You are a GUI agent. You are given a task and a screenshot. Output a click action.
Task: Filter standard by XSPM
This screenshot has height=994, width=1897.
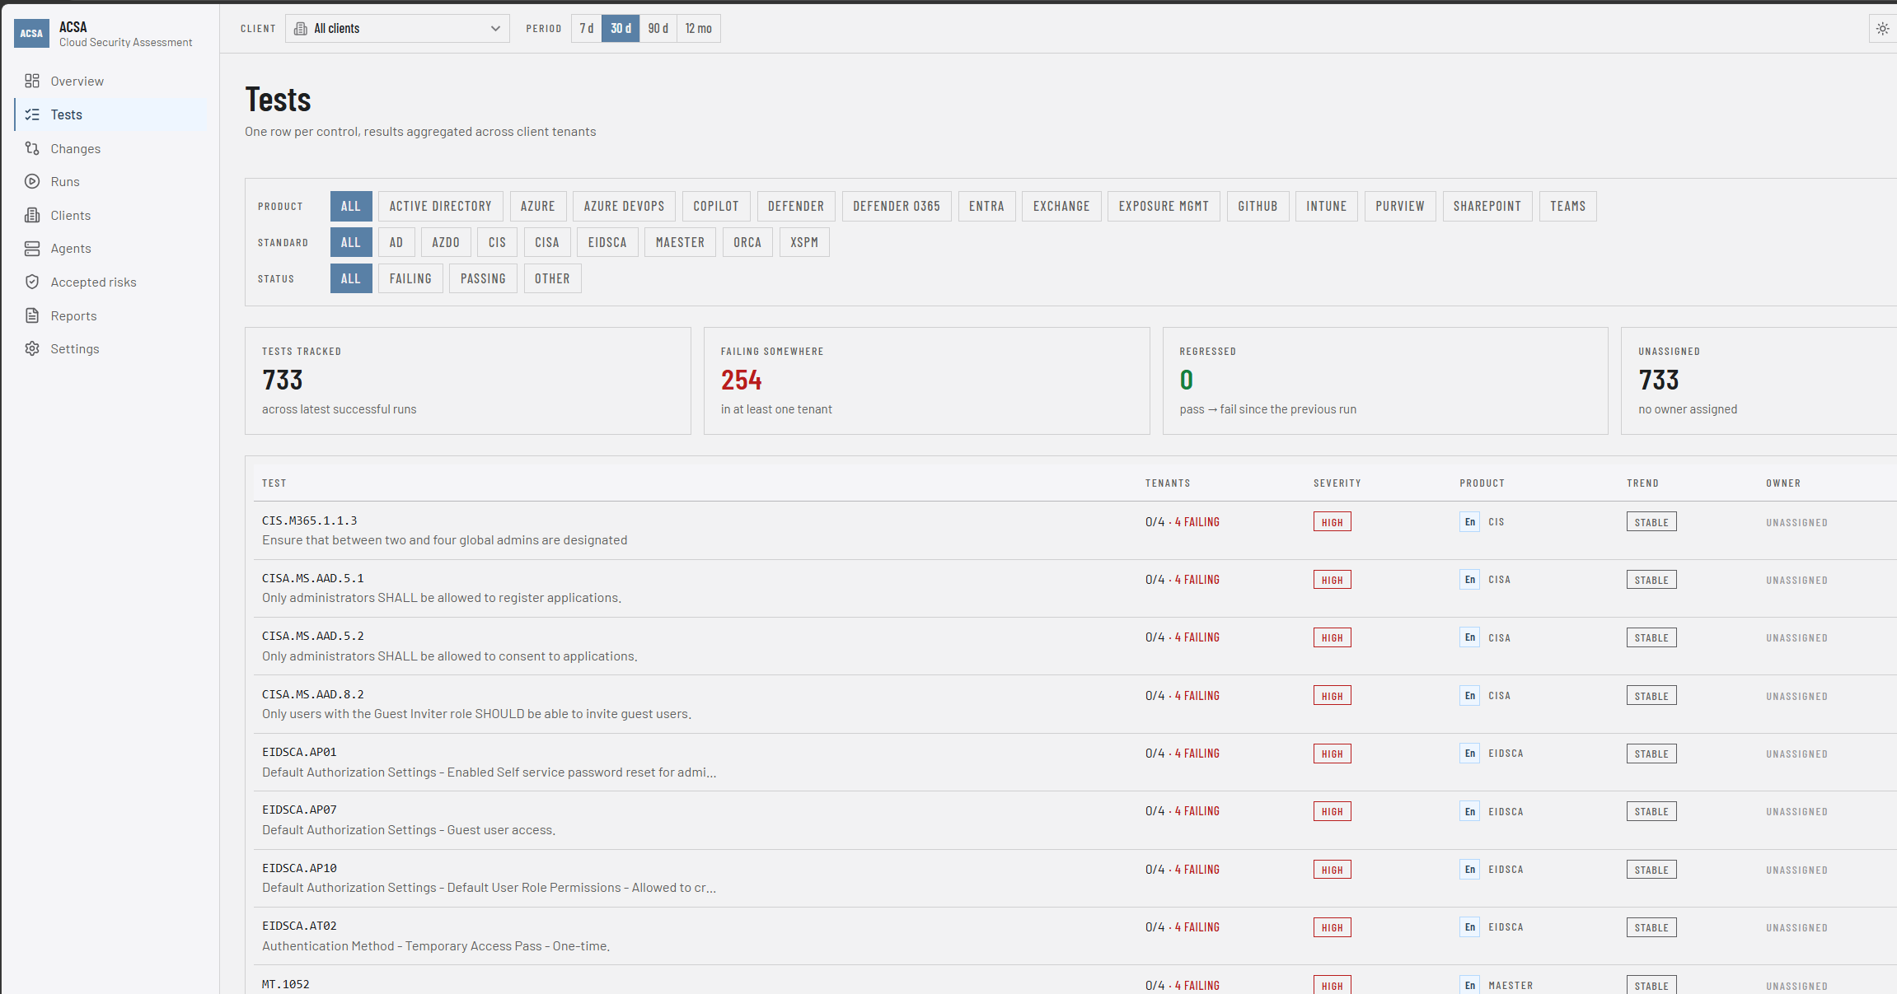click(804, 242)
